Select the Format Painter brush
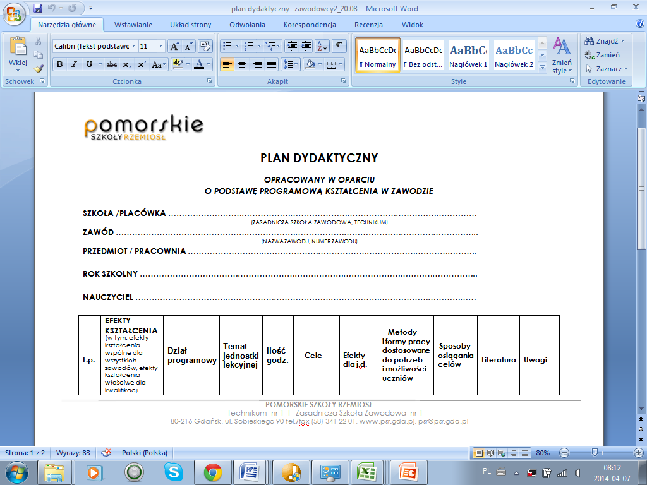647x485 pixels. tap(39, 68)
